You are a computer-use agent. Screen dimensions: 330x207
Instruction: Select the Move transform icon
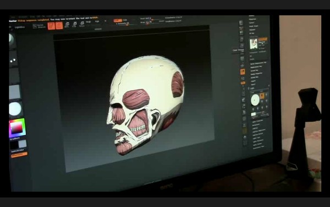(67, 25)
